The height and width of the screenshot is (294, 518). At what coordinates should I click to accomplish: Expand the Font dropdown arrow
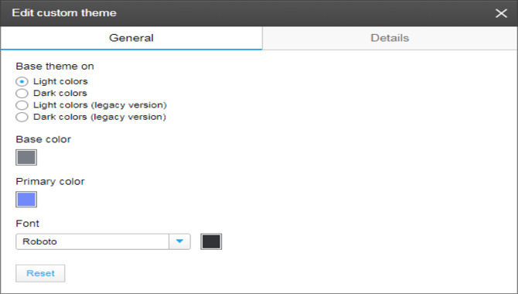click(179, 241)
